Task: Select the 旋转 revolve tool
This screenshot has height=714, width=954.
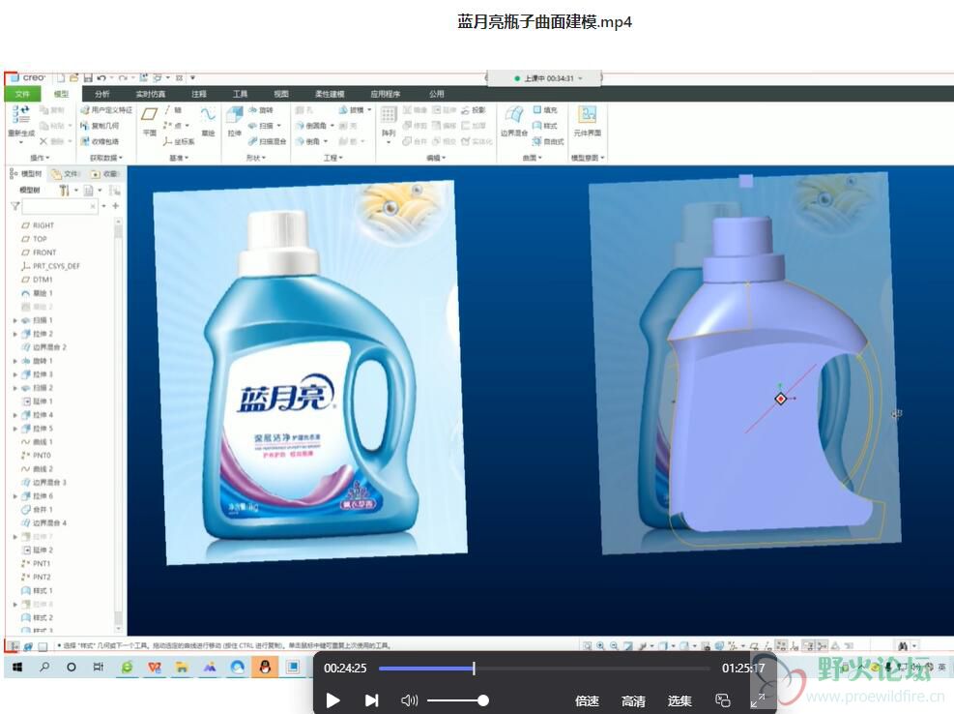Action: 261,110
